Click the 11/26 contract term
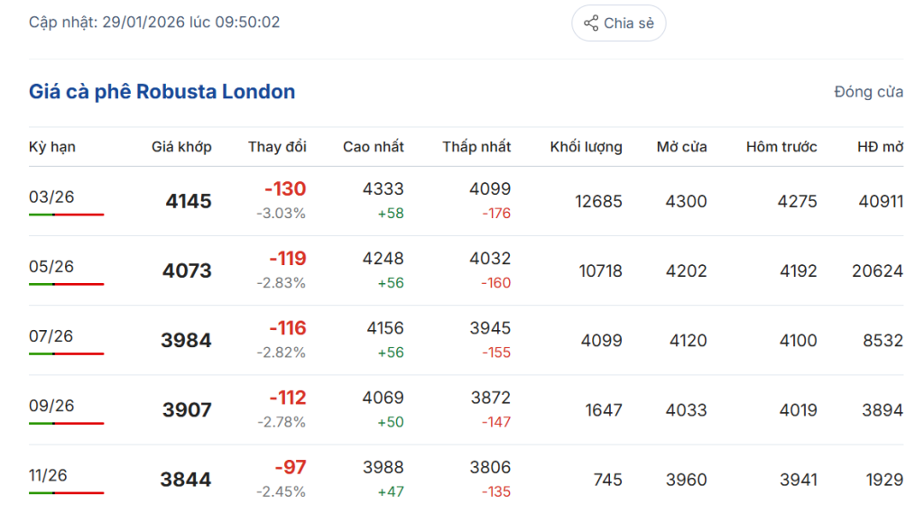 coord(49,475)
